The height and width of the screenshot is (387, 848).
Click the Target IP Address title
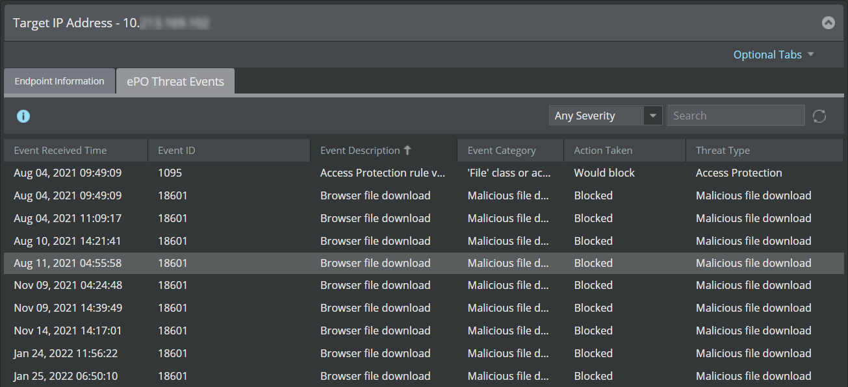[111, 23]
